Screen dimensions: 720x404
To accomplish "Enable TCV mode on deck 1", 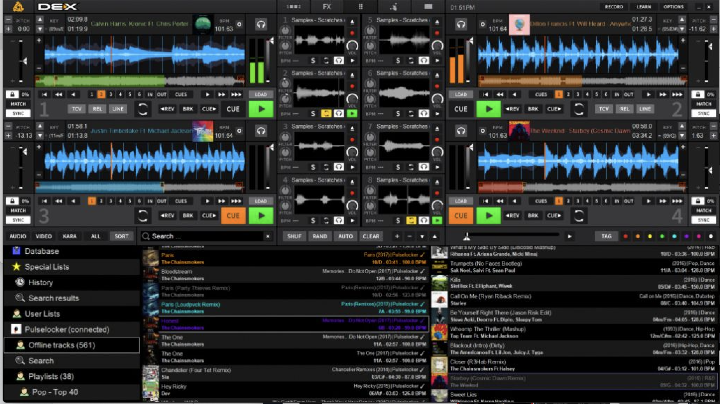I will (x=77, y=109).
